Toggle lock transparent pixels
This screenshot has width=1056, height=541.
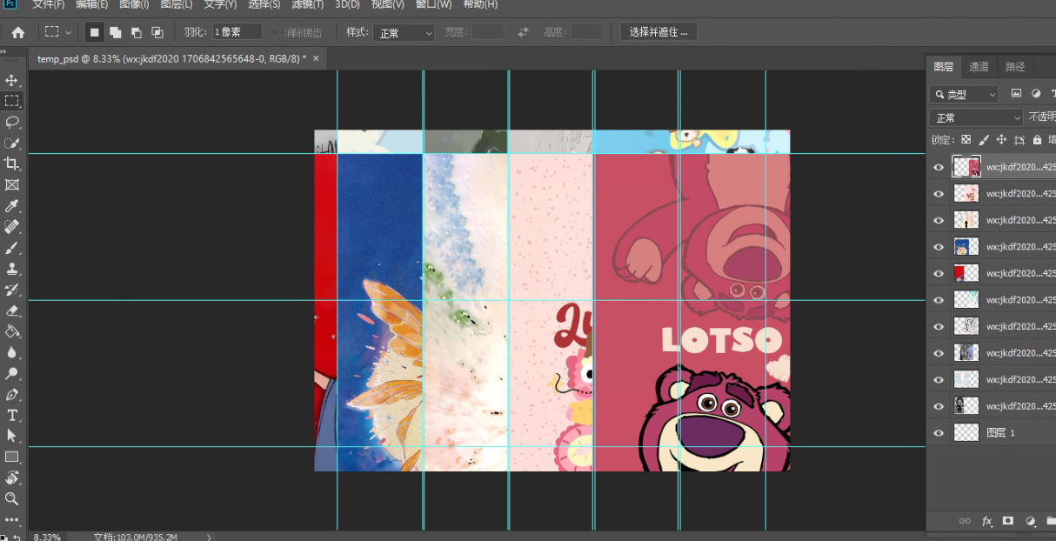(966, 139)
